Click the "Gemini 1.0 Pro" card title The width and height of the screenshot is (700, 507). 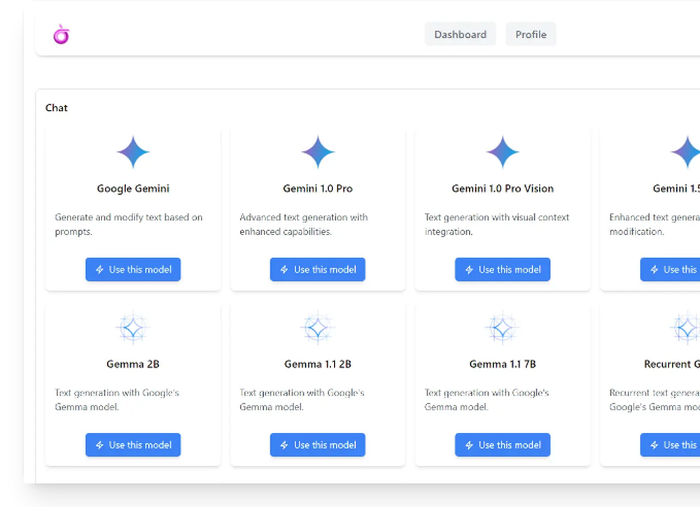[318, 188]
